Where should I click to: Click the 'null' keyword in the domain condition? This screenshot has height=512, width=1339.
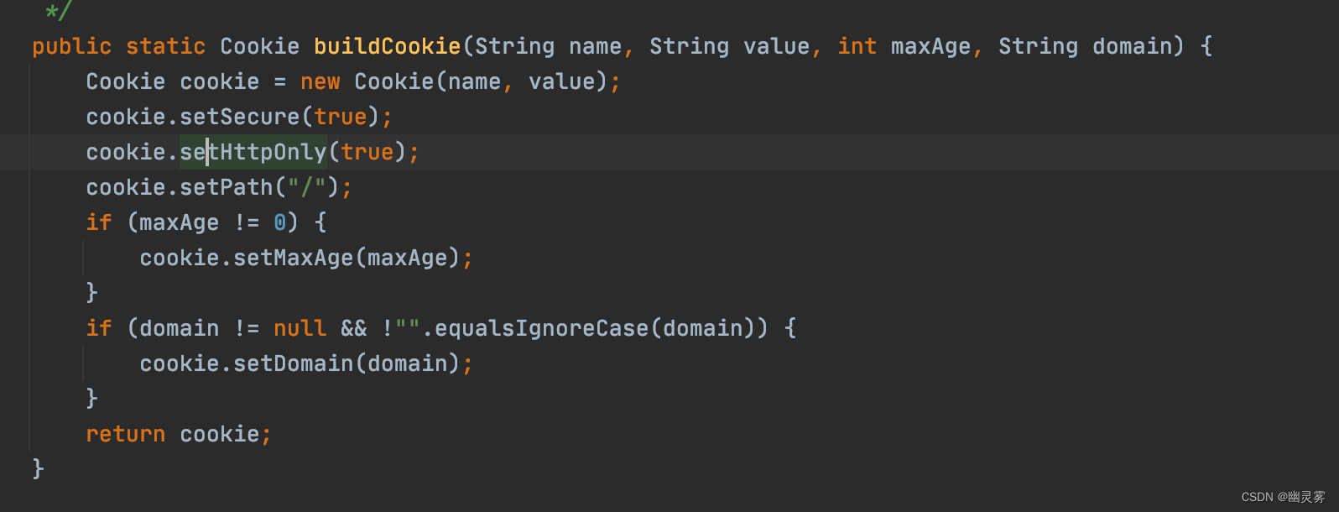pyautogui.click(x=300, y=328)
